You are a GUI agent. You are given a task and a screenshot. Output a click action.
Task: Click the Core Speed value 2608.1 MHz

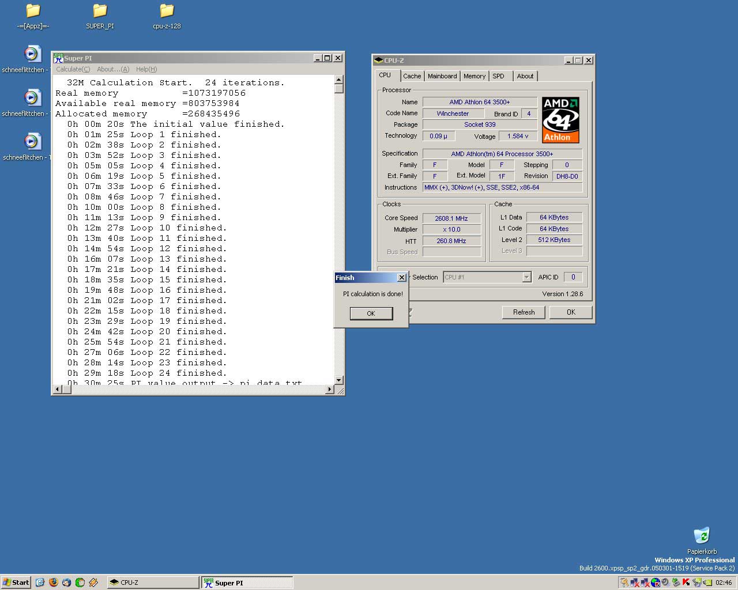451,218
